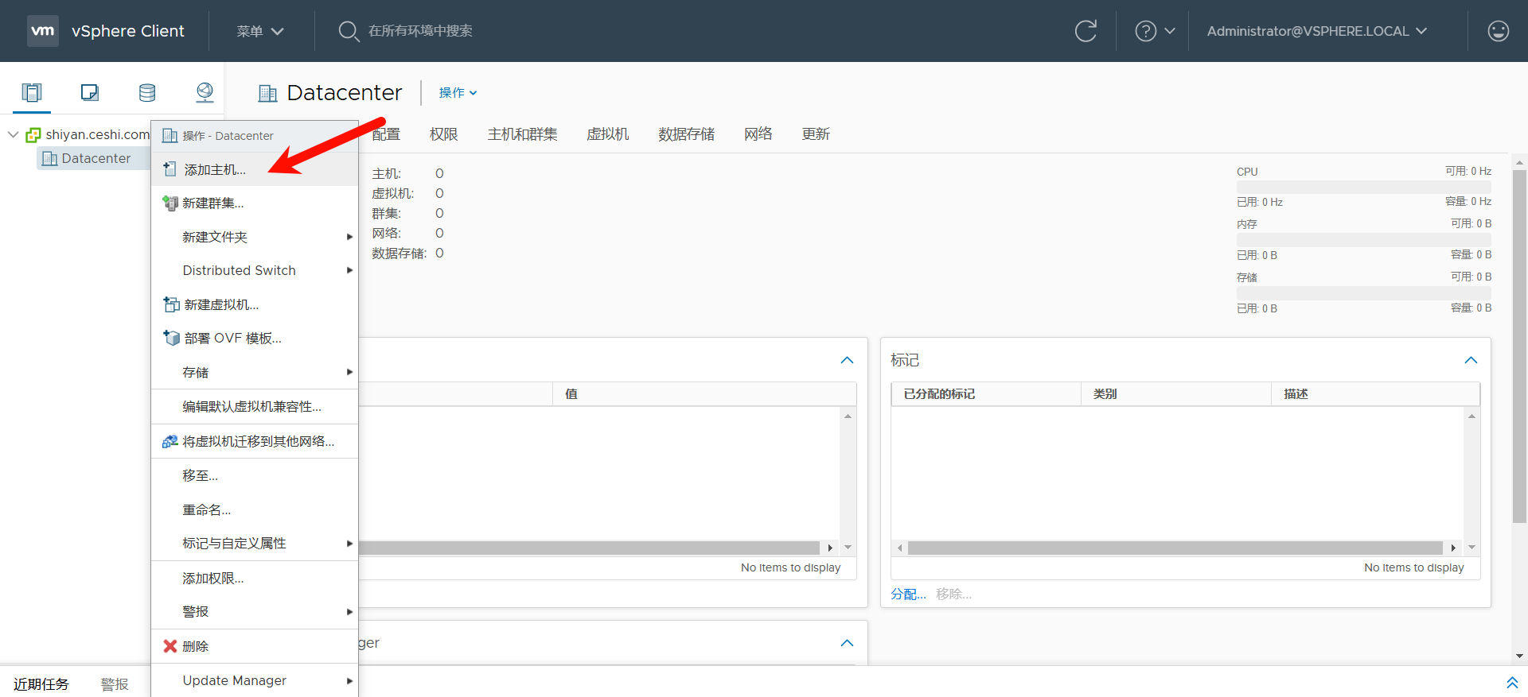Click the VMware vm logo

click(x=43, y=31)
